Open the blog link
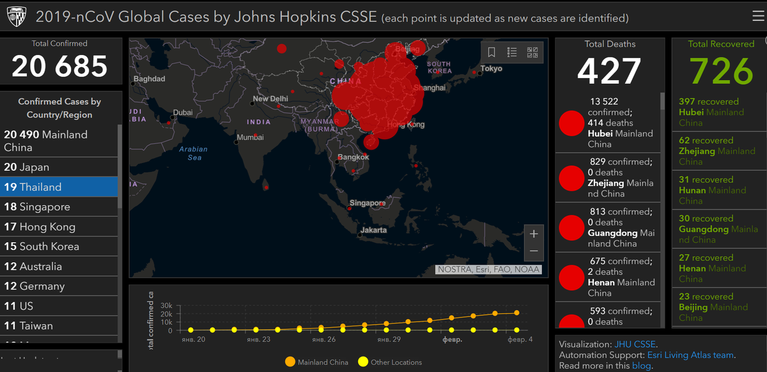This screenshot has width=767, height=372. tap(641, 366)
